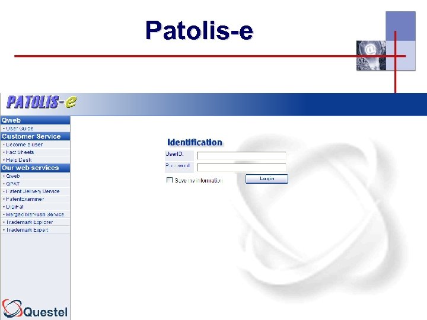Follow the Become a user link
Image resolution: width=427 pixels, height=320 pixels.
pyautogui.click(x=24, y=145)
